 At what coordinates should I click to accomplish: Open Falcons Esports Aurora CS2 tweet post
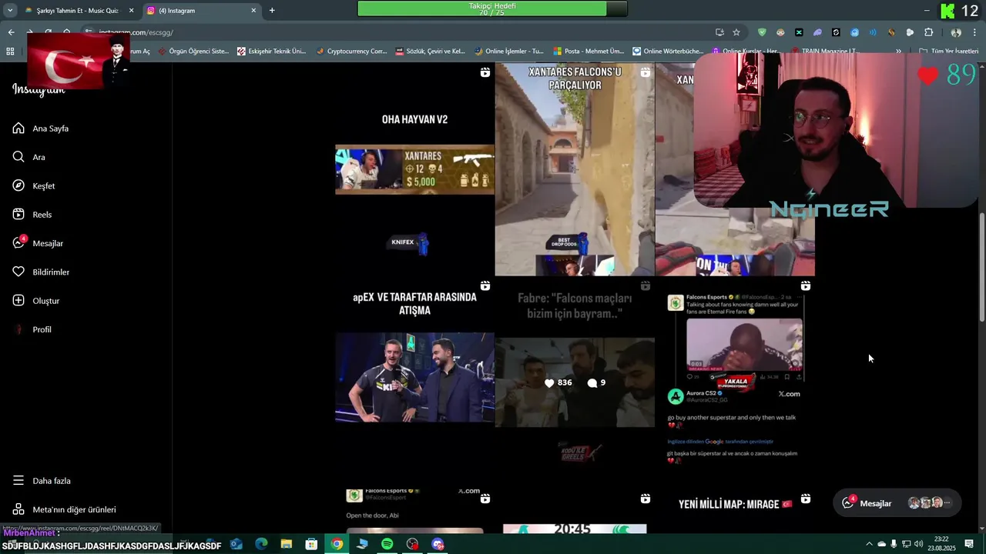click(x=735, y=382)
